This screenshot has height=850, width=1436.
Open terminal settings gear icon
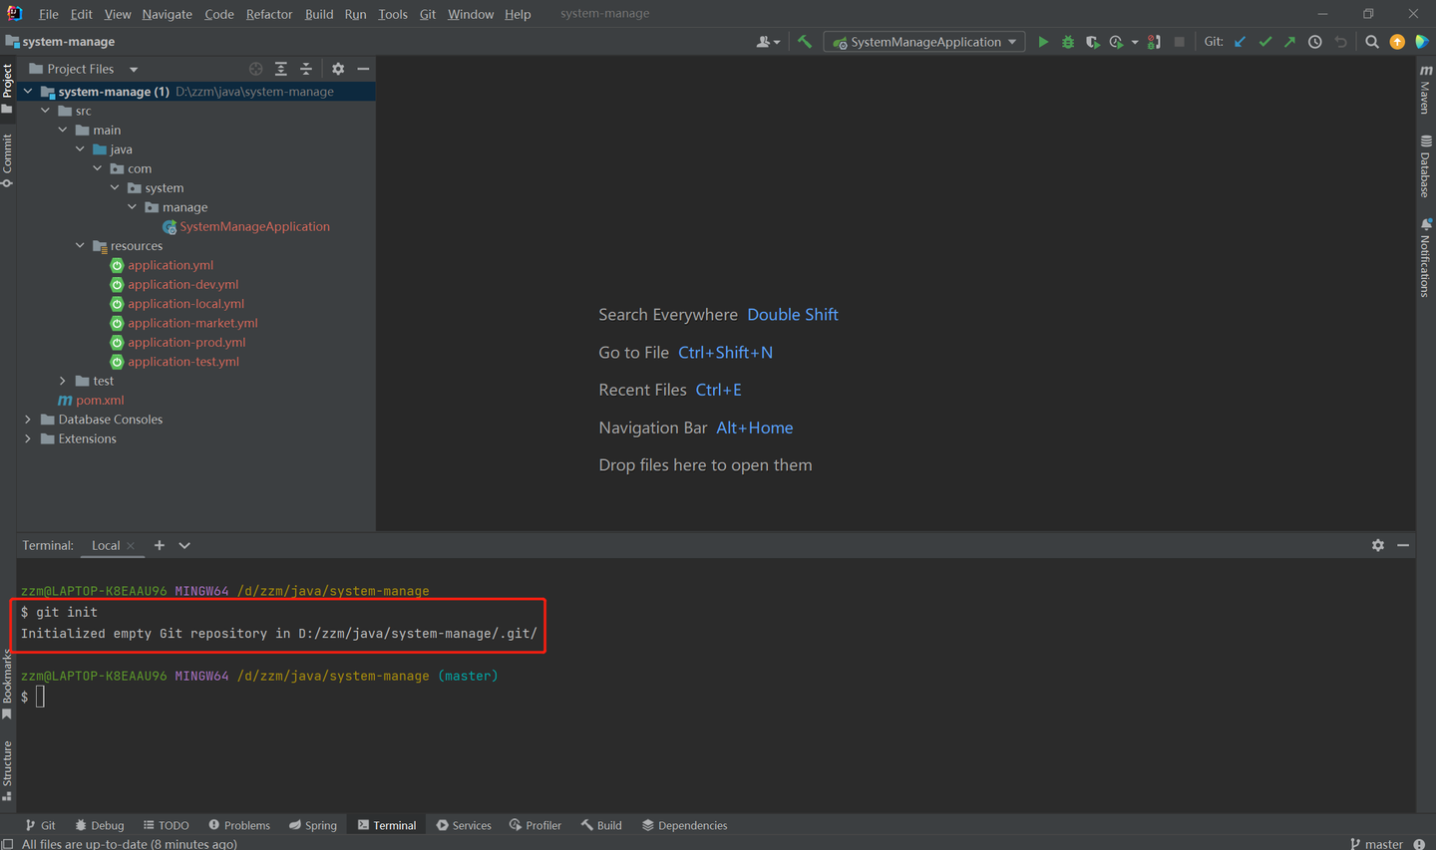(1378, 545)
